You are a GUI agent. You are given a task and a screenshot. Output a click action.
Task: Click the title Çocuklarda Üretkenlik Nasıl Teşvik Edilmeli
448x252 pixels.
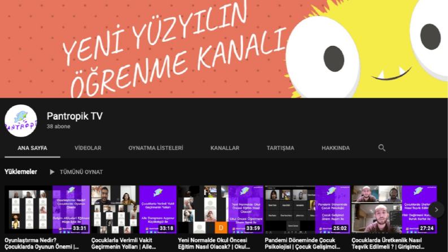tap(388, 244)
